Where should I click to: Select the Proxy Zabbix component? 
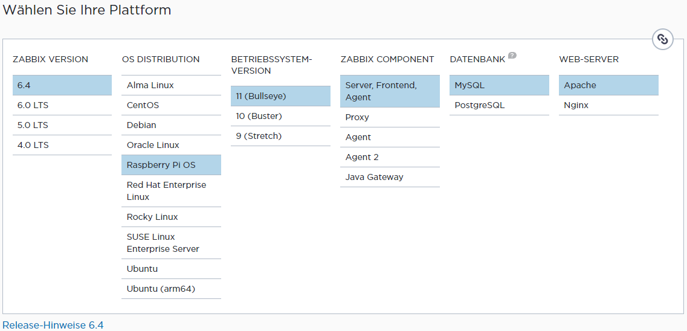click(390, 117)
